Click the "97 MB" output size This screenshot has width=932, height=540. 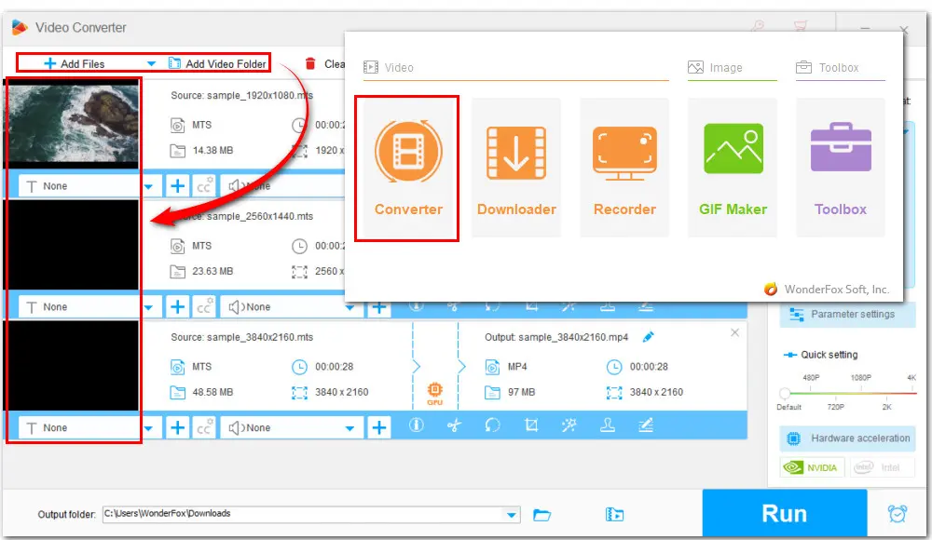tap(521, 392)
